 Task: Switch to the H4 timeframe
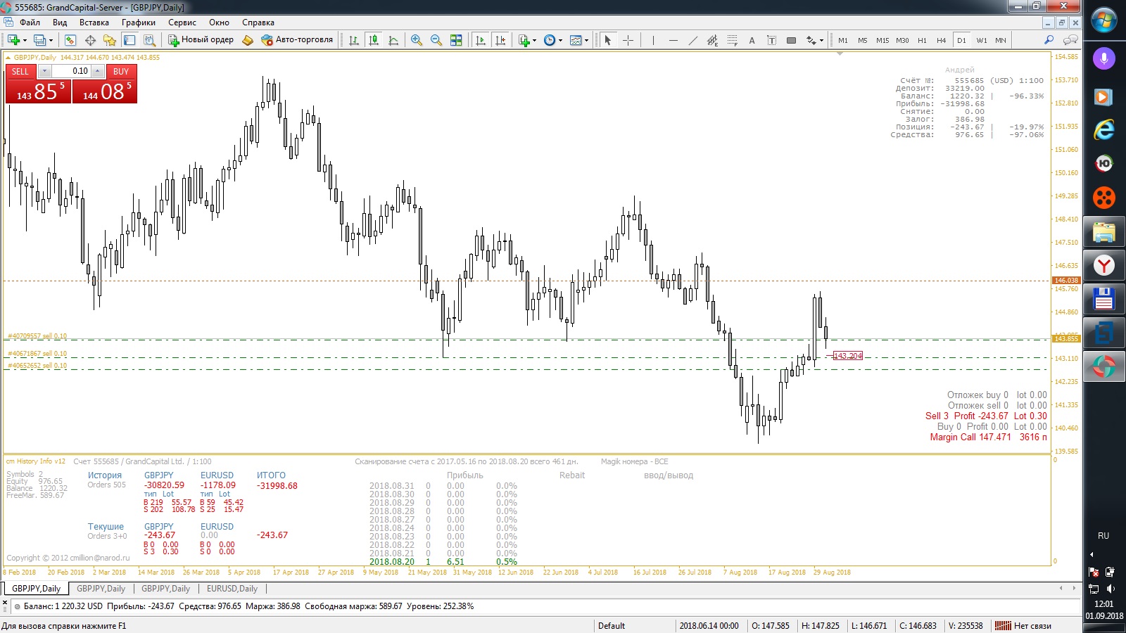click(942, 40)
